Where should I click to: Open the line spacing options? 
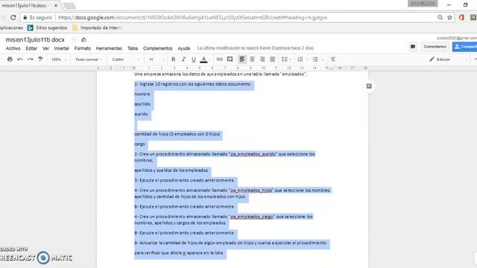pyautogui.click(x=286, y=60)
